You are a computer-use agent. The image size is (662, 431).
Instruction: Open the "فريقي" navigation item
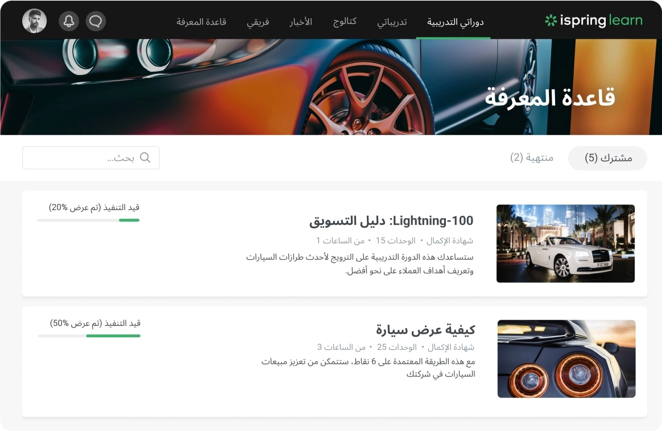pos(260,22)
